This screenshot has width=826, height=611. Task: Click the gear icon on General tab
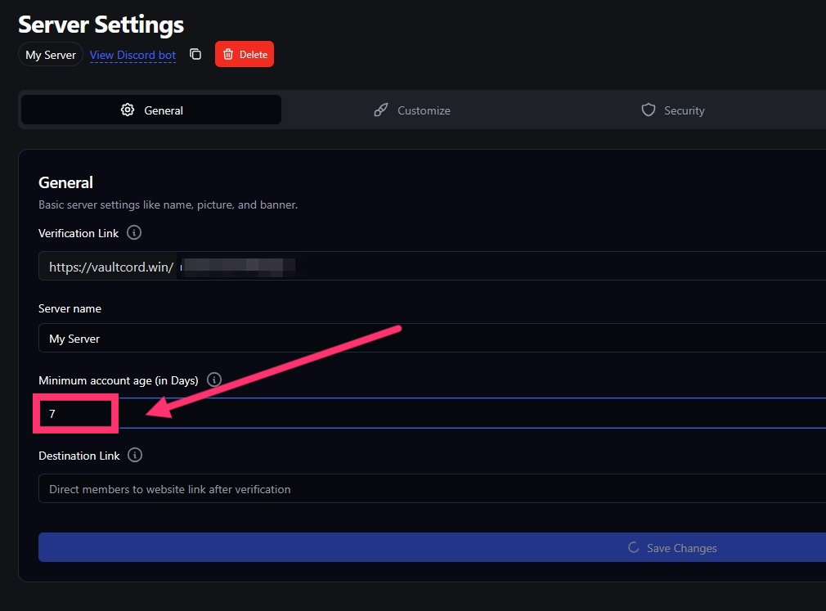coord(128,110)
